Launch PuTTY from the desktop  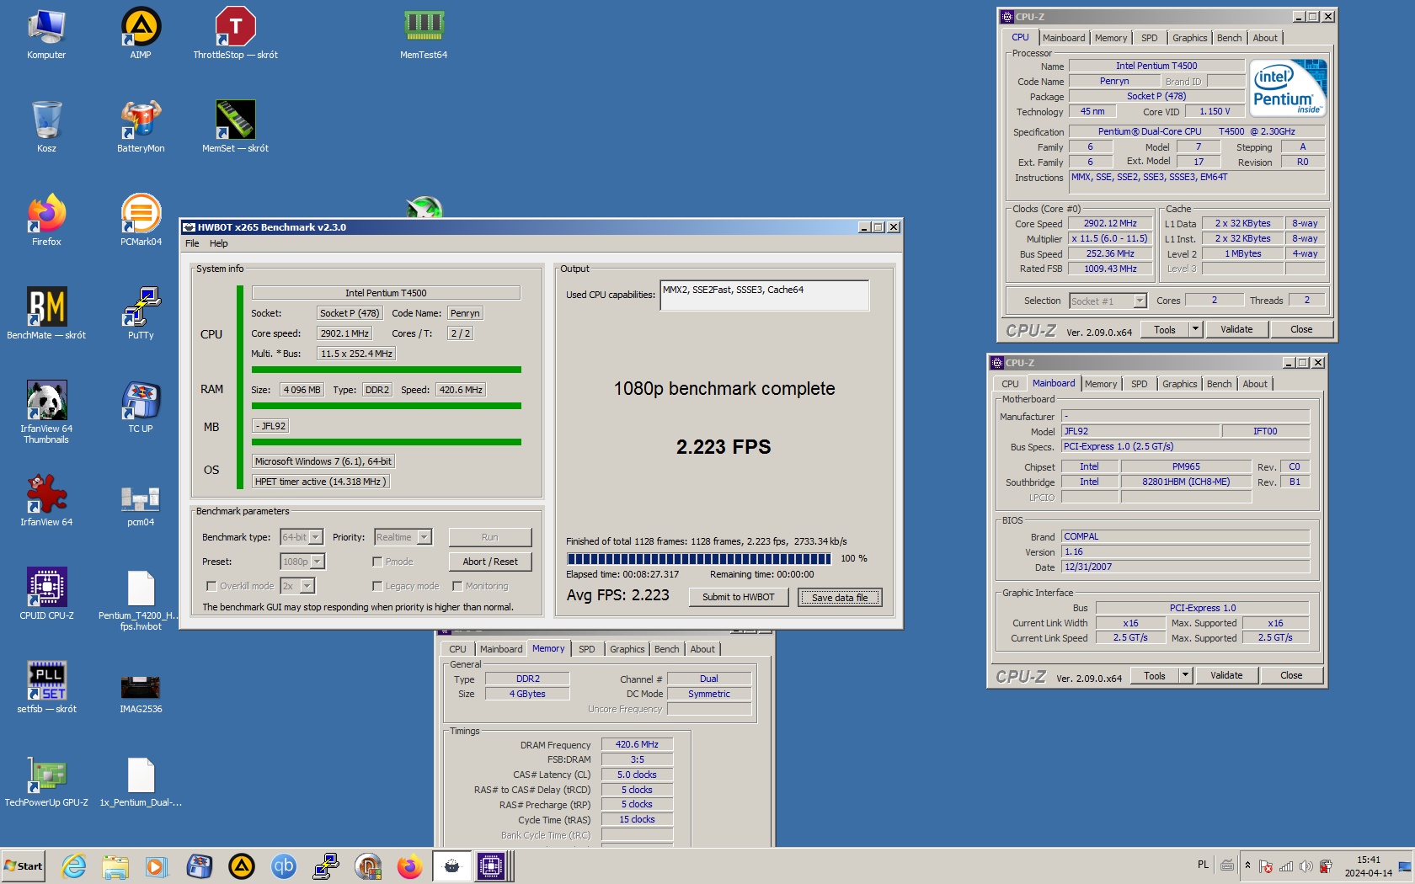pos(141,314)
